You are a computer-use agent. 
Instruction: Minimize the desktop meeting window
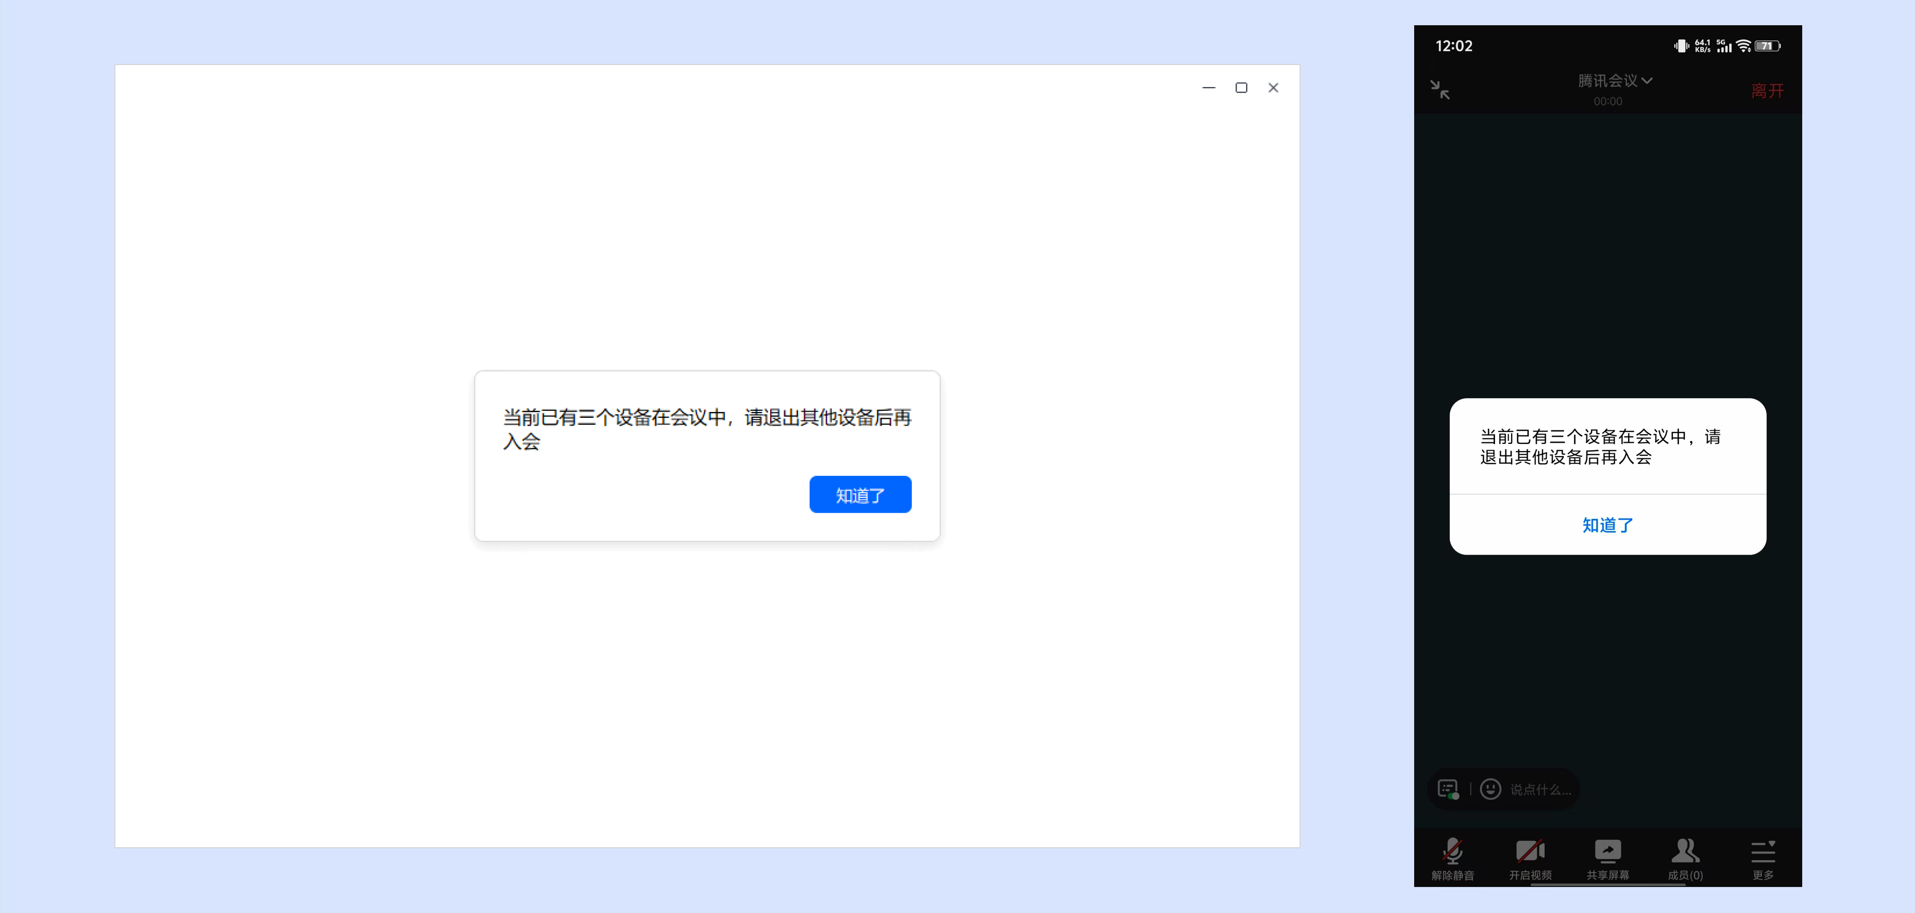pyautogui.click(x=1209, y=88)
